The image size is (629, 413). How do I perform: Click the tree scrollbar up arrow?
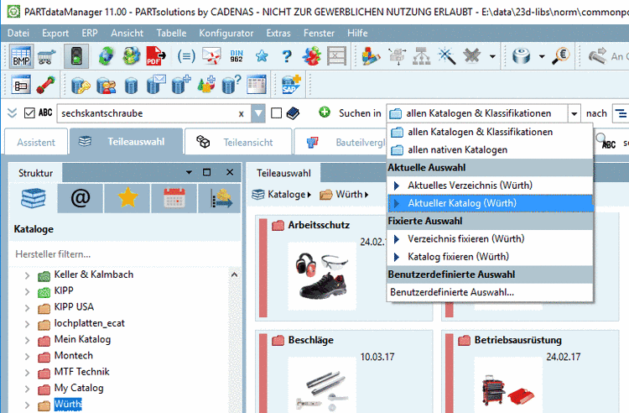tap(234, 275)
